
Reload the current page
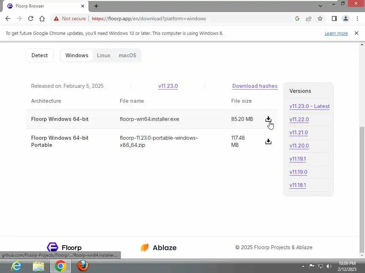tap(31, 18)
